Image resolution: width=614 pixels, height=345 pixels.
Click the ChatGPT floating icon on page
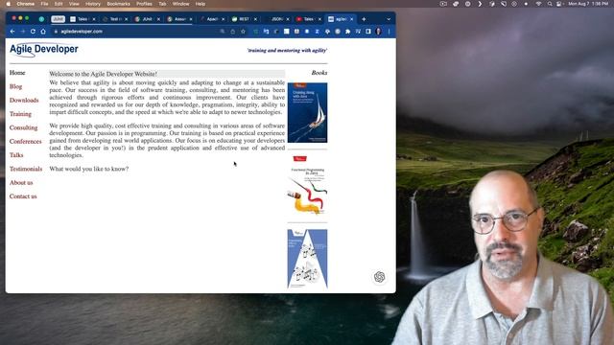[x=379, y=277]
